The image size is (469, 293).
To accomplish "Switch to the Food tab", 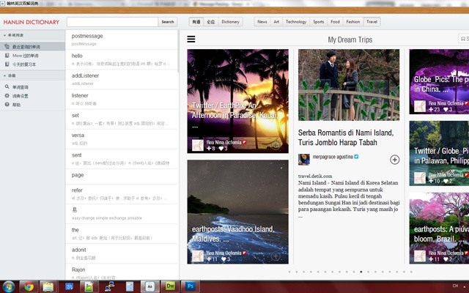I will point(335,22).
